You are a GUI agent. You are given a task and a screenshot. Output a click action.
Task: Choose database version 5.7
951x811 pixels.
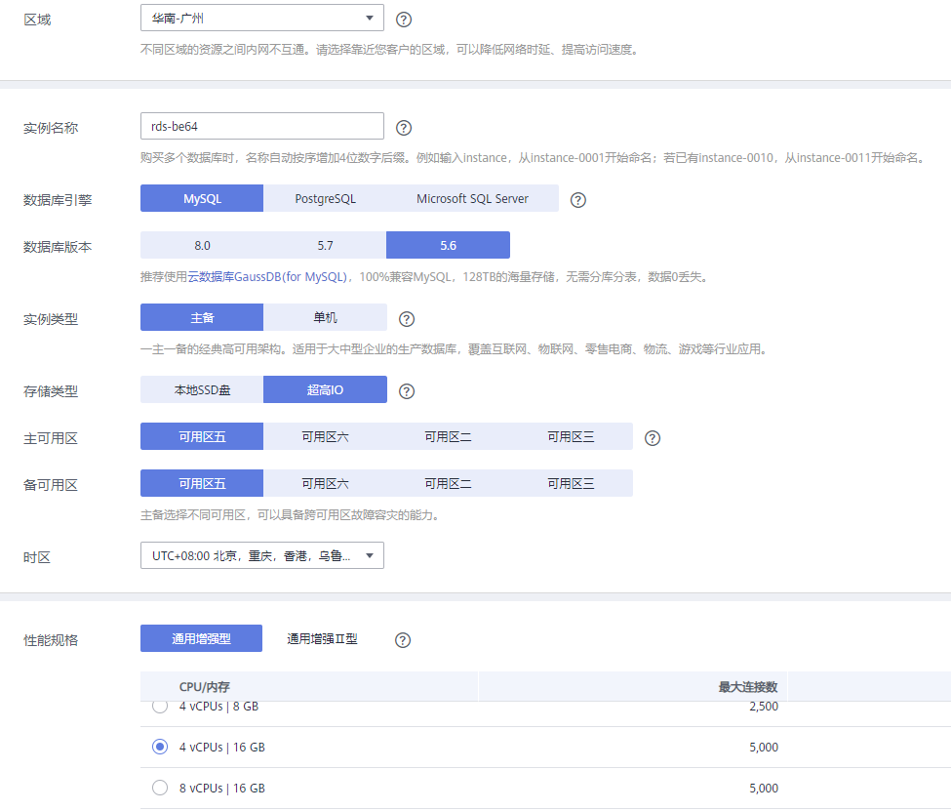tap(325, 245)
